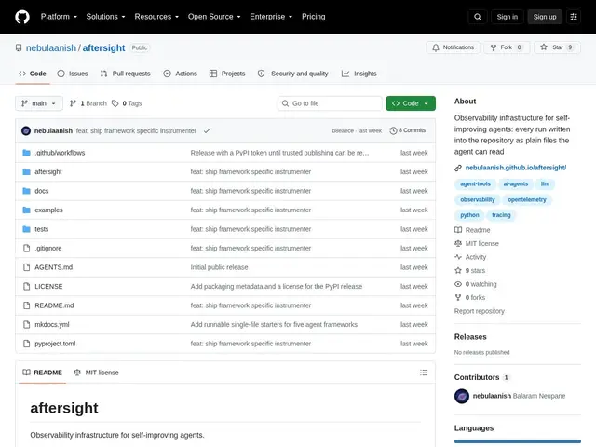The width and height of the screenshot is (596, 447).
Task: Expand the Solutions menu
Action: [105, 17]
